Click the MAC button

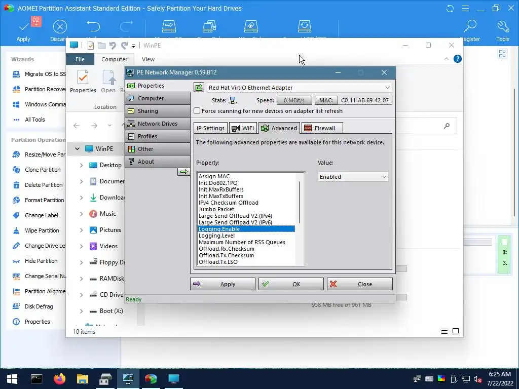[326, 100]
